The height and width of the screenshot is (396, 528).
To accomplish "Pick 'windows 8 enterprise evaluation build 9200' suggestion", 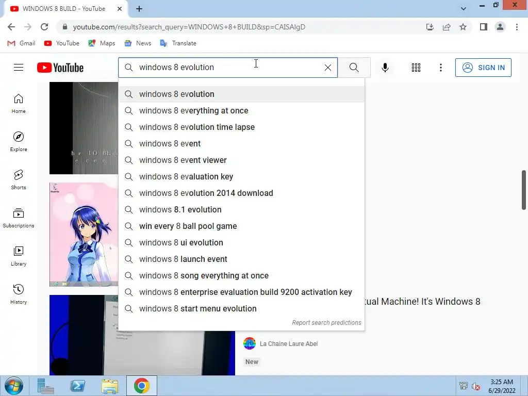I will pos(241,292).
